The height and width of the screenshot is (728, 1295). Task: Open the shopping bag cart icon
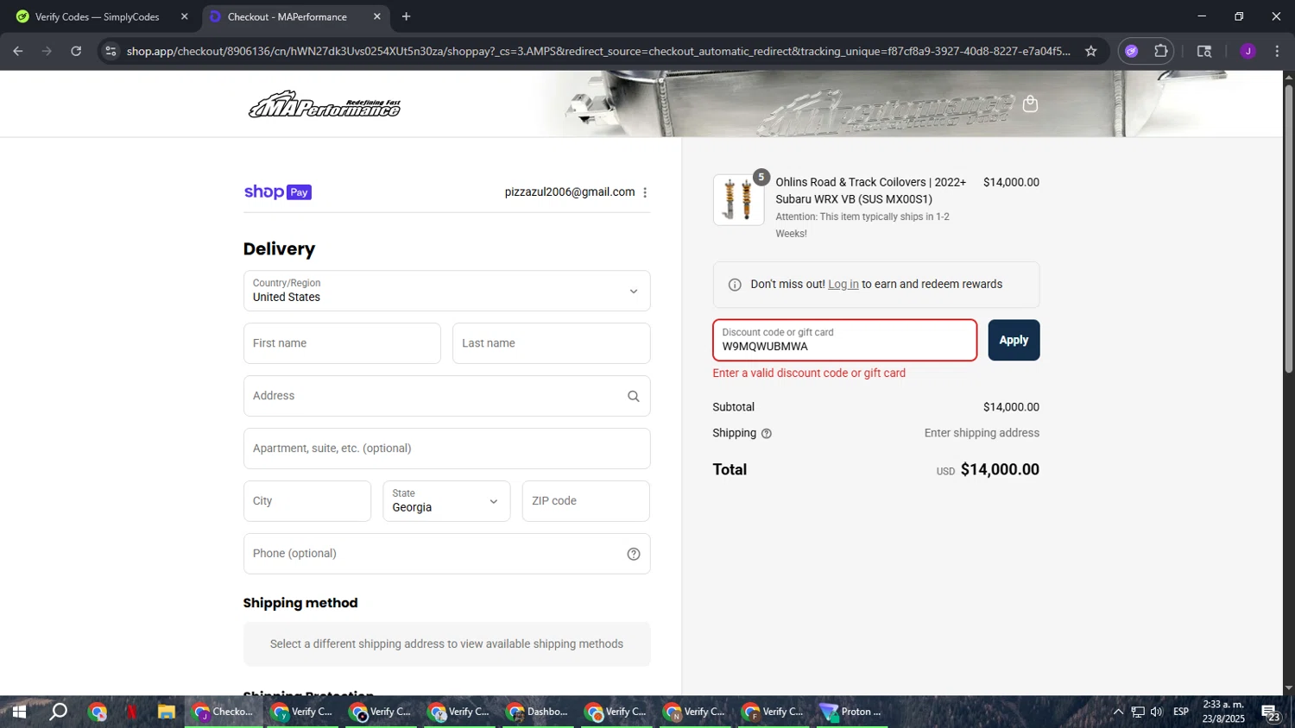pos(1030,104)
